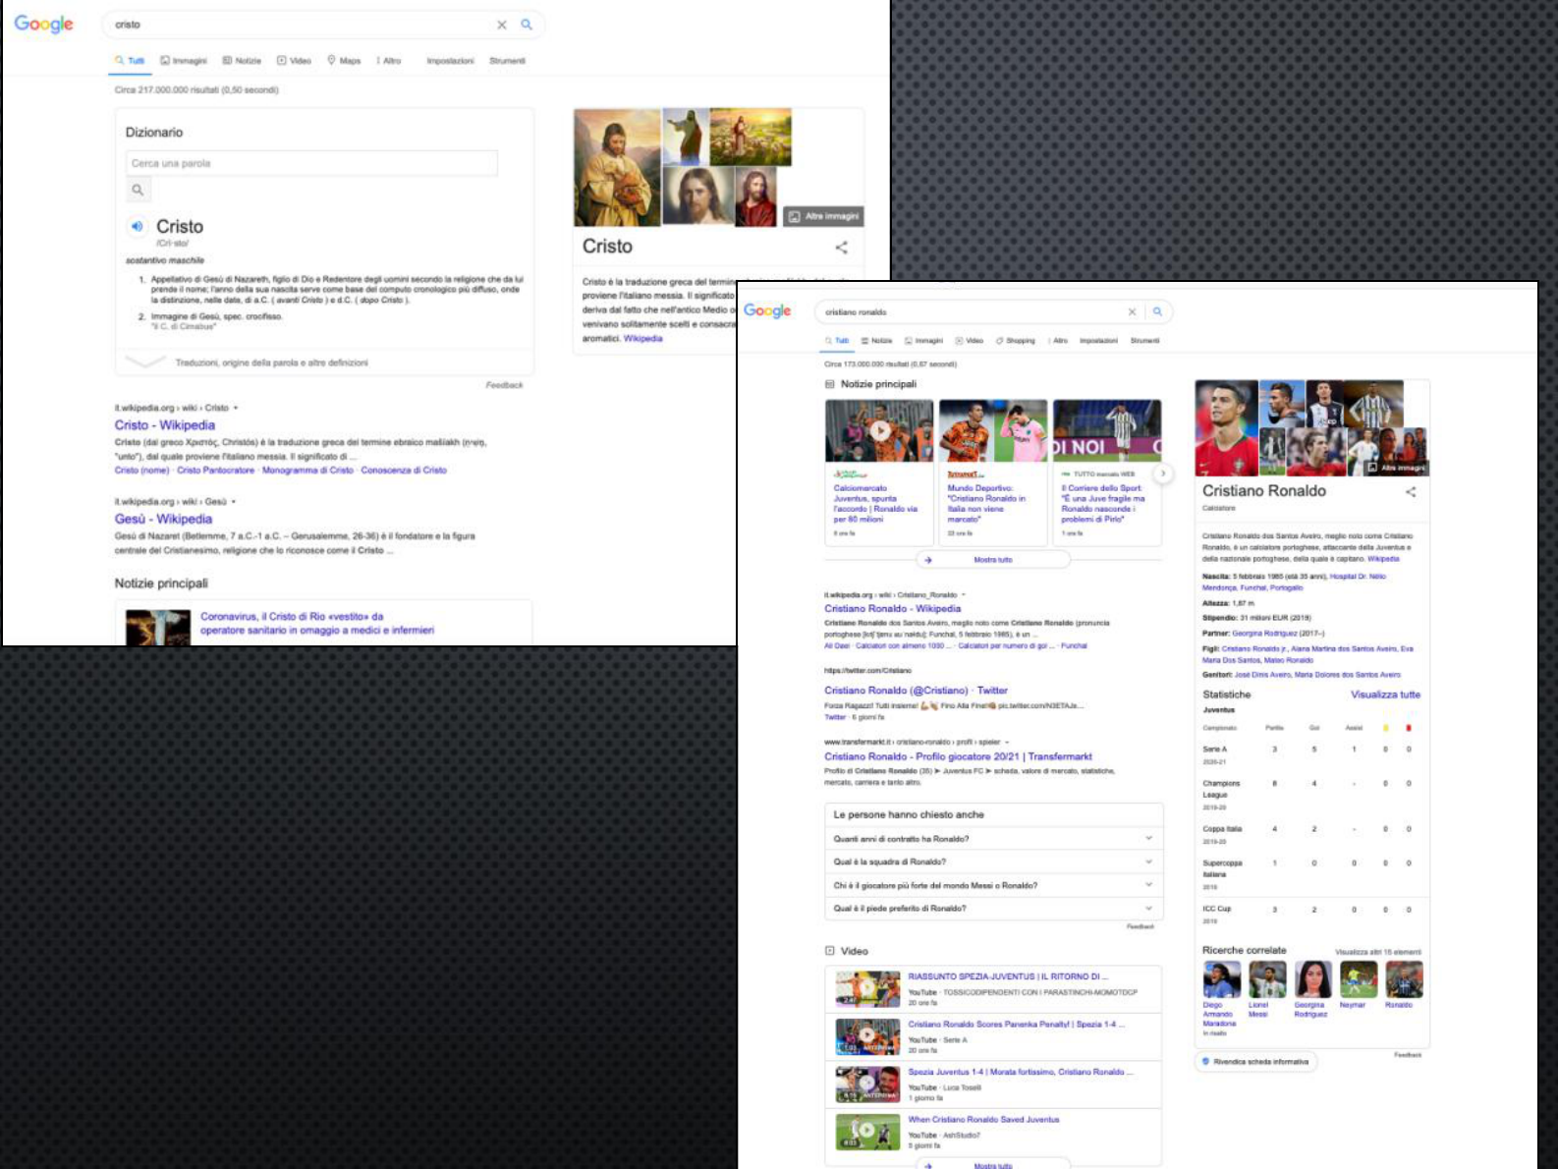Open Video tab in the cristo search window
Viewport: 1558px width, 1169px height.
pyautogui.click(x=294, y=61)
